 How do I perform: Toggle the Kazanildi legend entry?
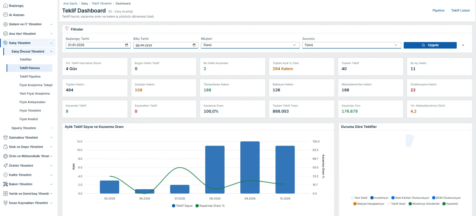tap(450, 204)
